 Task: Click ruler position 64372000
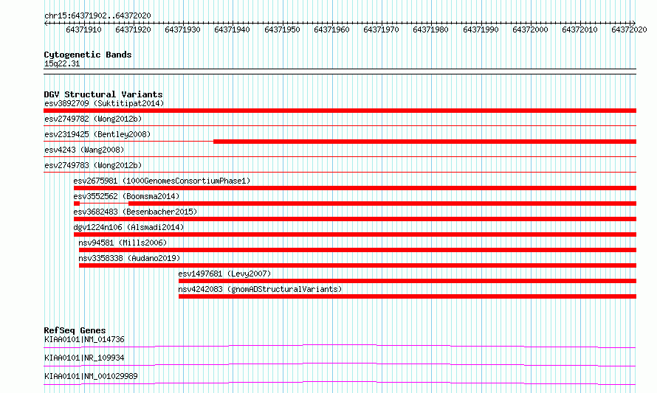(530, 29)
